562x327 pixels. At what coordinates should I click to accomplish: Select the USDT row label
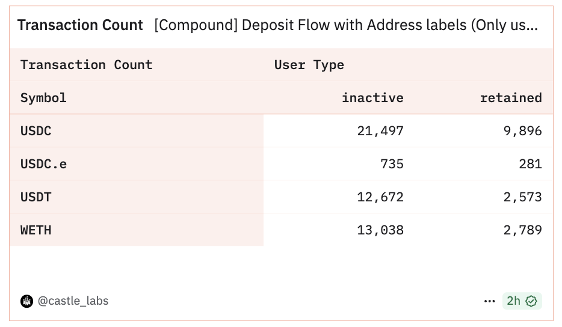click(36, 197)
